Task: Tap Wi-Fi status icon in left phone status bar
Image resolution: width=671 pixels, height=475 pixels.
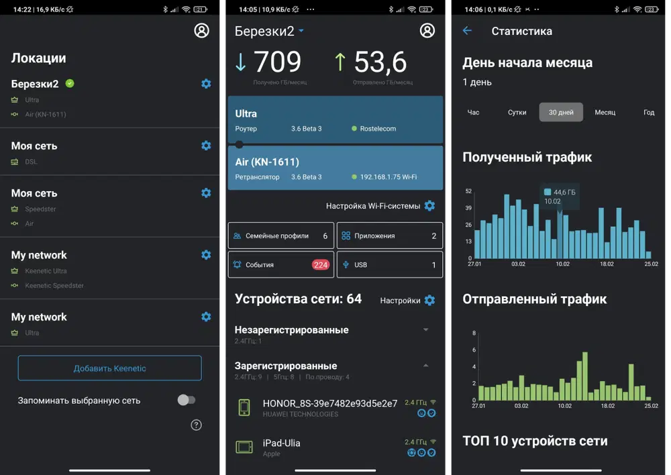Action: (186, 9)
